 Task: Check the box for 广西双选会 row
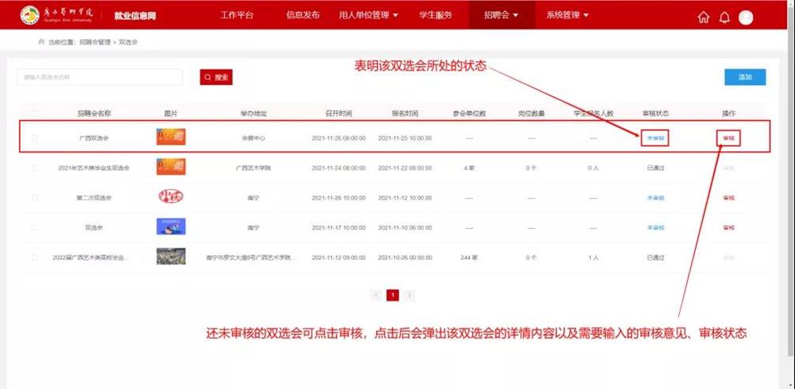coord(34,138)
